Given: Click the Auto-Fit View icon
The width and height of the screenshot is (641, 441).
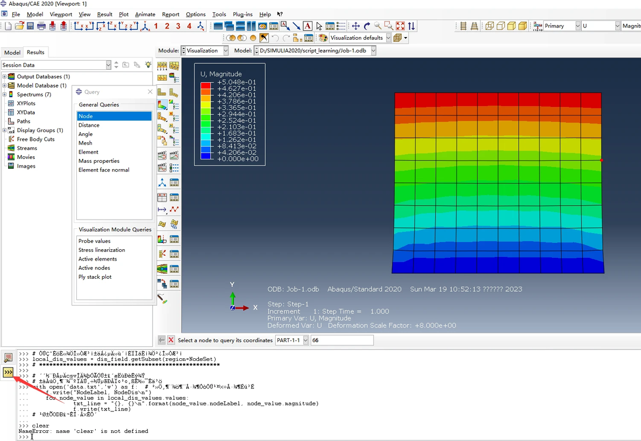Looking at the screenshot, I should pos(400,26).
